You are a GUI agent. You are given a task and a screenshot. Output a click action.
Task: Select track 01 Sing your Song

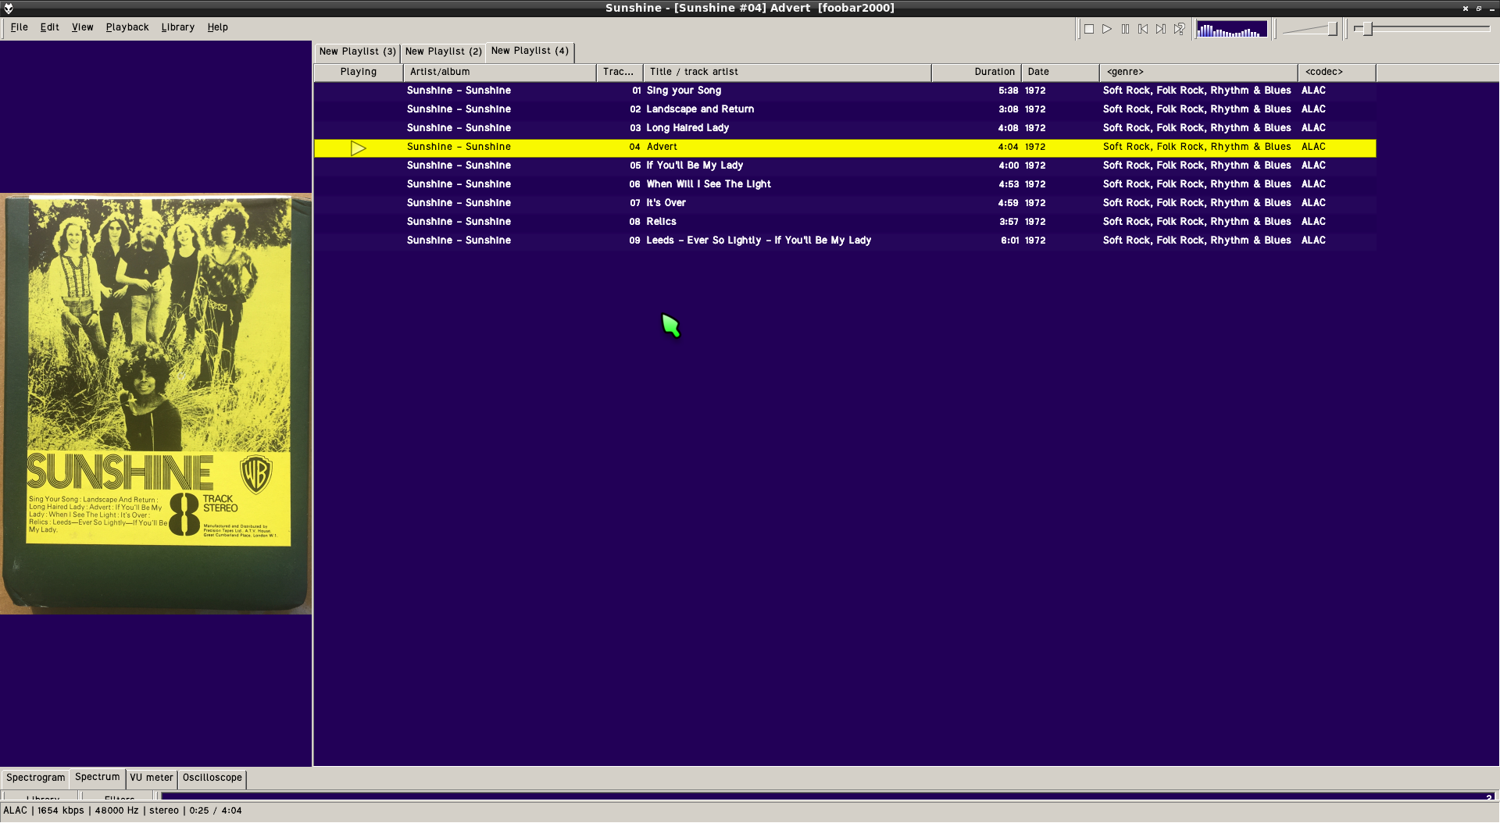(845, 91)
